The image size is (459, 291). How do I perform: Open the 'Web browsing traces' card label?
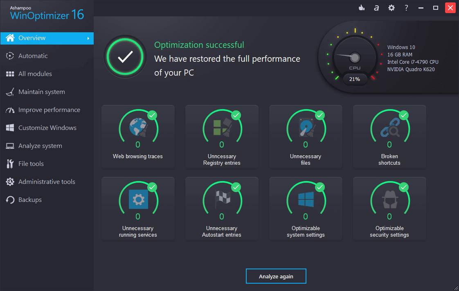coord(137,157)
